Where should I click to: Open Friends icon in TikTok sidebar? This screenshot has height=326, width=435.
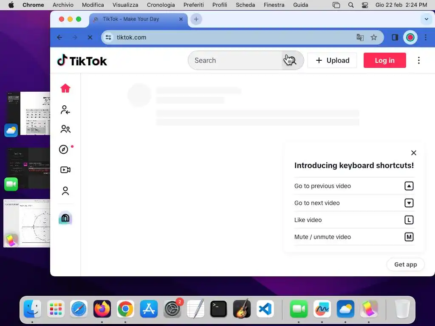[65, 129]
